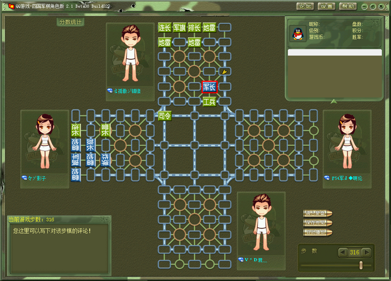
Task: Click the title bar flag icon
Action: point(11,6)
